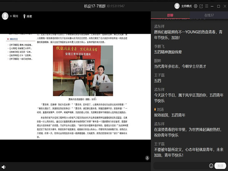Open the 主持模式 mode selector

click(186, 6)
